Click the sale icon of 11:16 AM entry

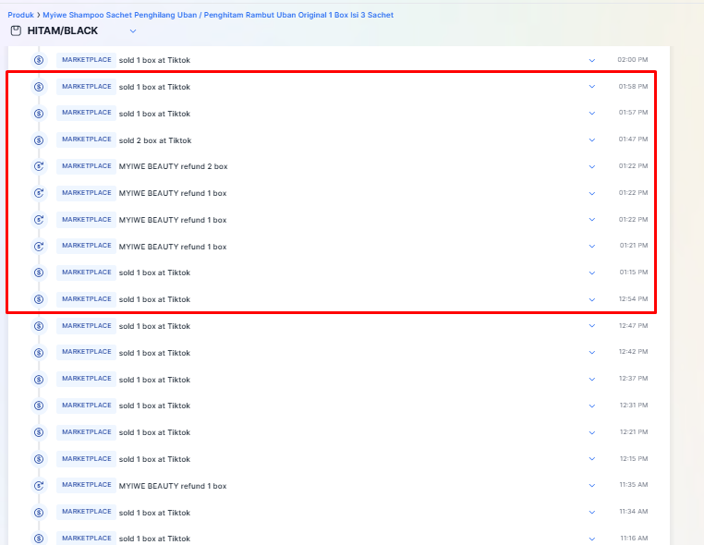click(39, 539)
